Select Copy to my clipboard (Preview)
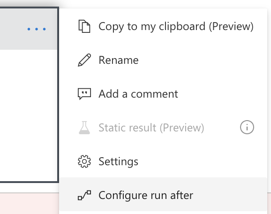This screenshot has height=214, width=271. tap(176, 26)
